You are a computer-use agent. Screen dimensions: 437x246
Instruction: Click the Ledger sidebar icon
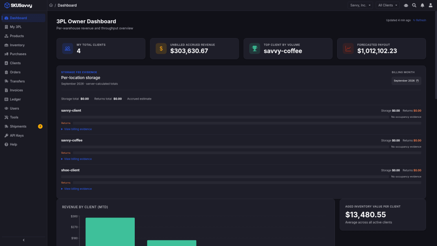click(x=6, y=100)
